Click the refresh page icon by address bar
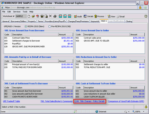Image resolution: width=149 pixels, height=114 pixels. pos(145,7)
